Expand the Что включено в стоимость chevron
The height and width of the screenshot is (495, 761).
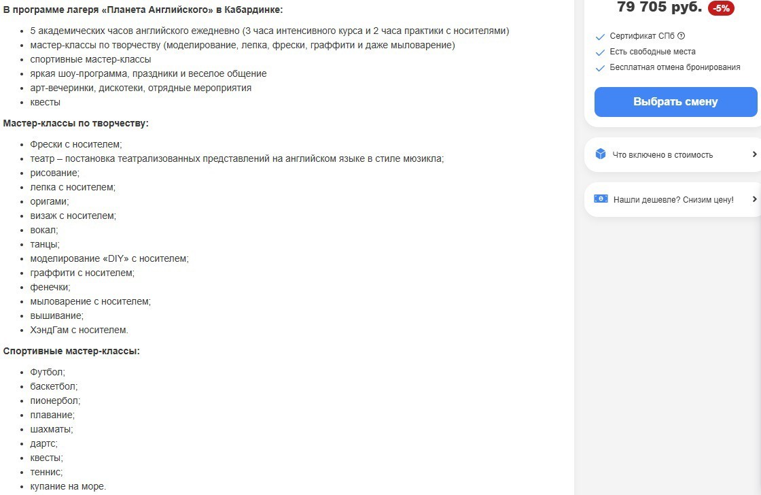754,154
